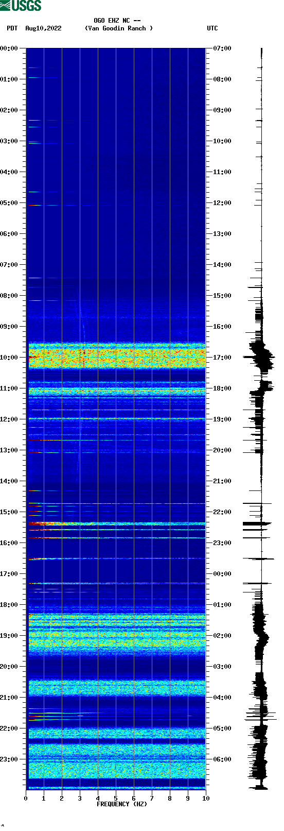Click the 22:00 UTC time label
This screenshot has width=284, height=831.
(x=222, y=512)
